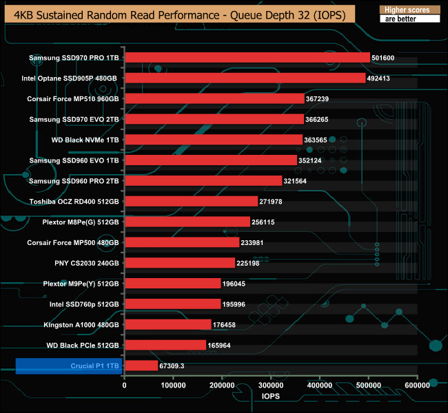448x413 pixels.
Task: Click the value 366265
Action: pos(316,120)
